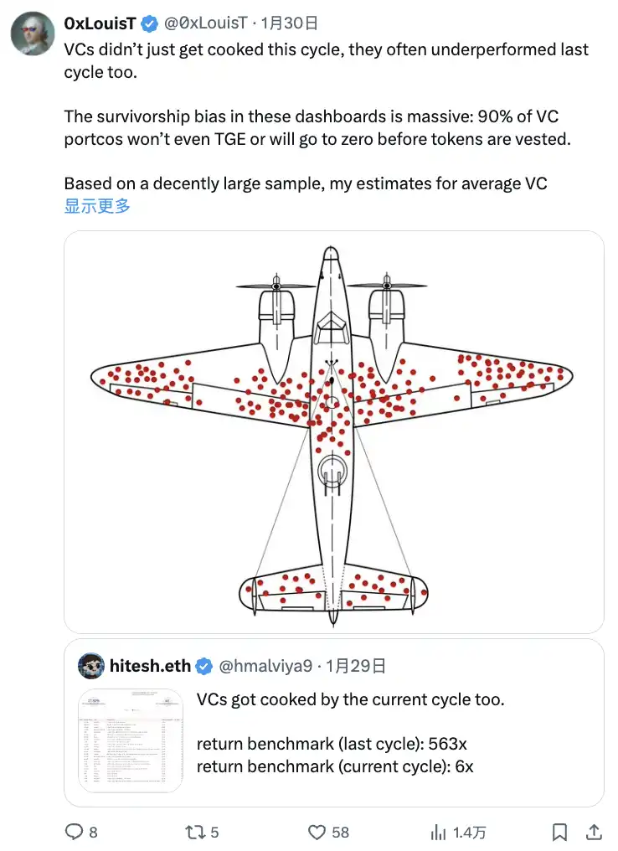This screenshot has width=618, height=851.
Task: Open the reply comment icon
Action: tap(75, 832)
